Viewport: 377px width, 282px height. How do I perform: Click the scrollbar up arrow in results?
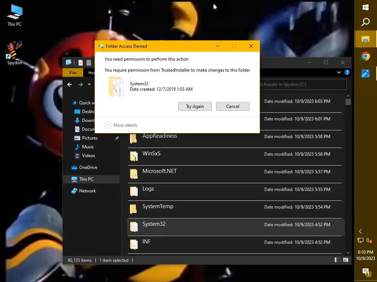click(x=348, y=96)
